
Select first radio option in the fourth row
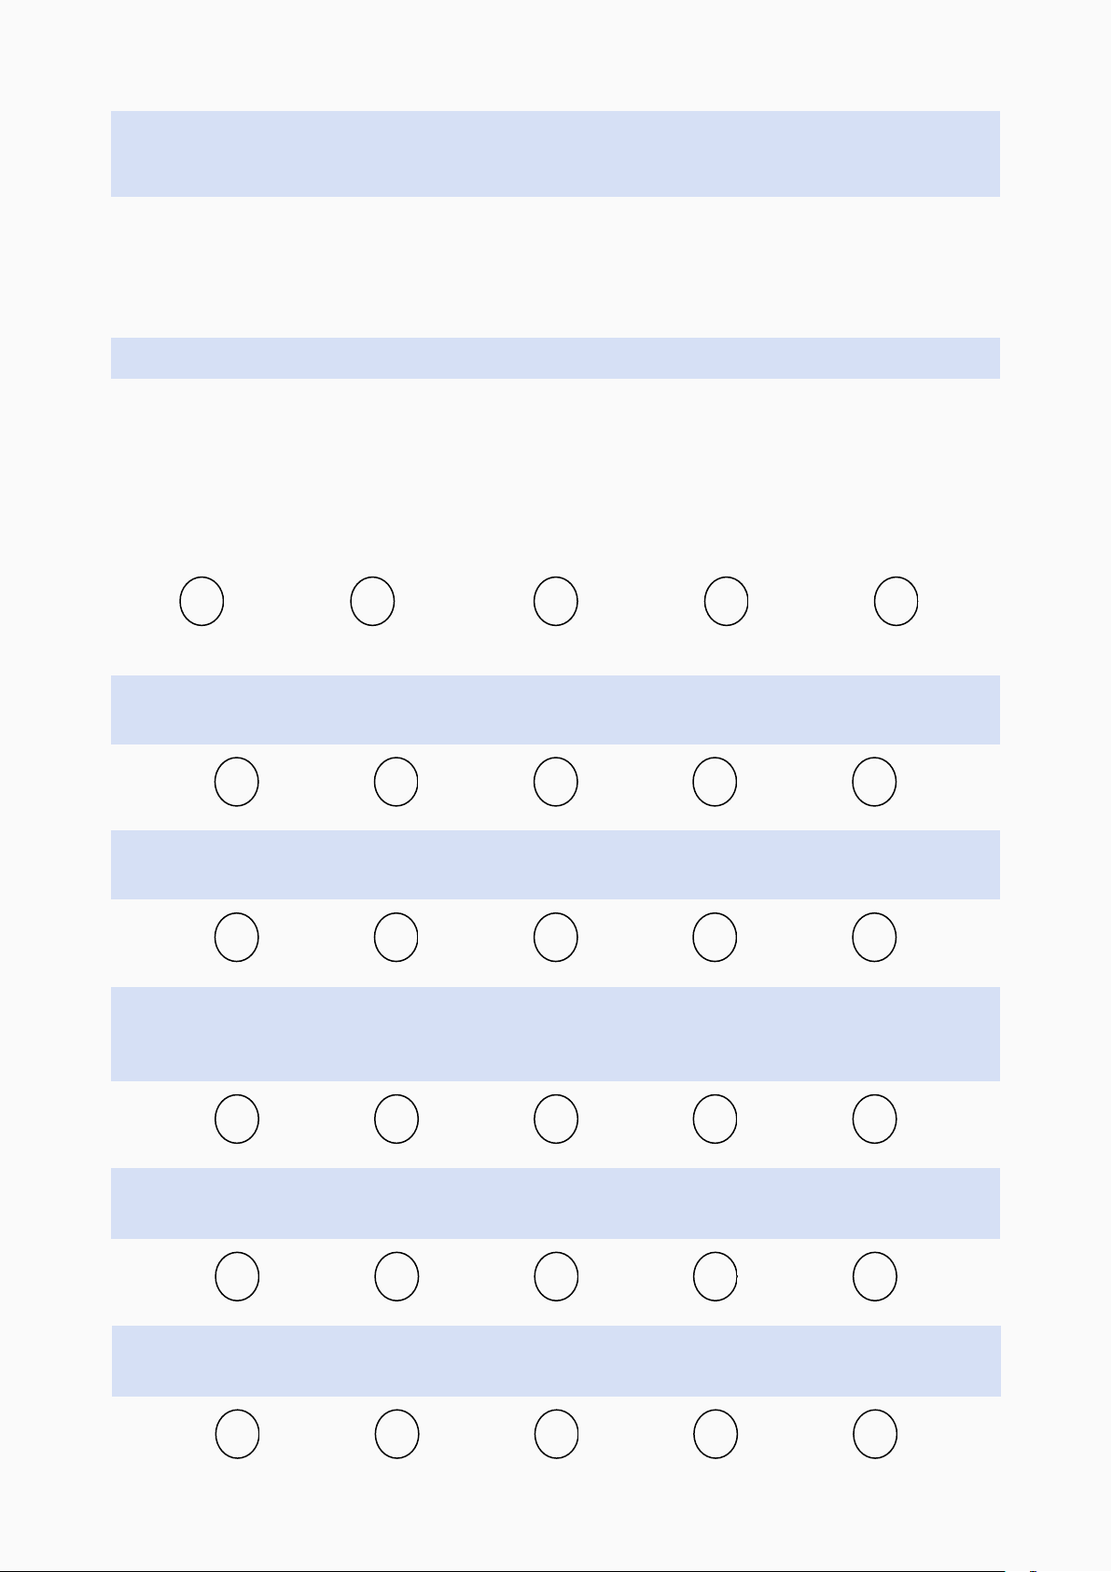(x=237, y=1119)
